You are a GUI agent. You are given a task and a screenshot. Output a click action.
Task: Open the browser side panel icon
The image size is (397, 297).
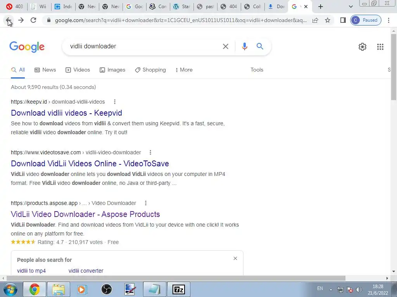coord(343,20)
